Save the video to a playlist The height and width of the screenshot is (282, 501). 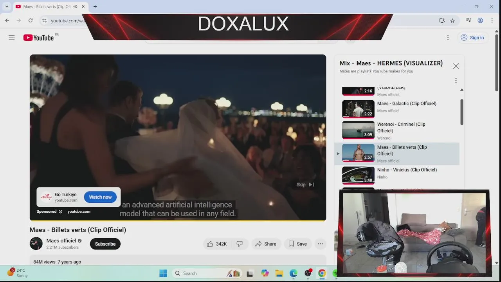tap(297, 244)
